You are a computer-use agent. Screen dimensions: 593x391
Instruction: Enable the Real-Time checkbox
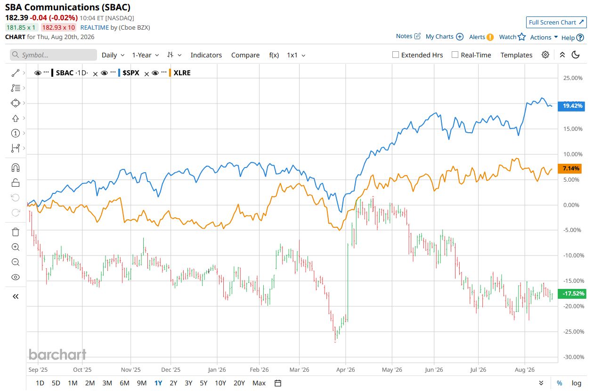click(x=455, y=55)
